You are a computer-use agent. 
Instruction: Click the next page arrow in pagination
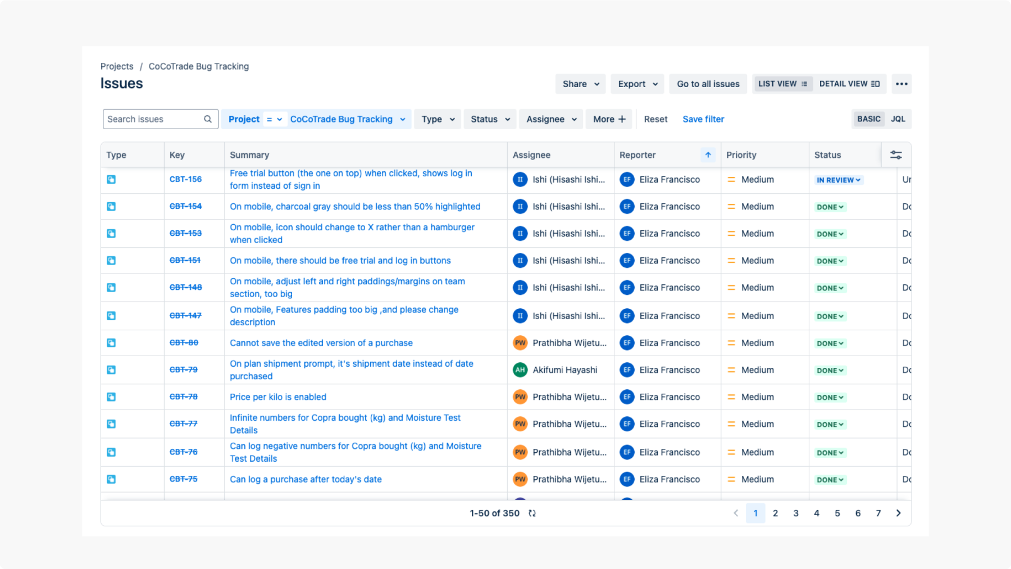coord(898,513)
